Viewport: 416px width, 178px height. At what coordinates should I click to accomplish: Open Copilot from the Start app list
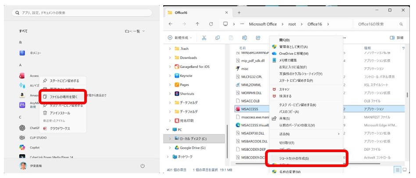coord(34,147)
